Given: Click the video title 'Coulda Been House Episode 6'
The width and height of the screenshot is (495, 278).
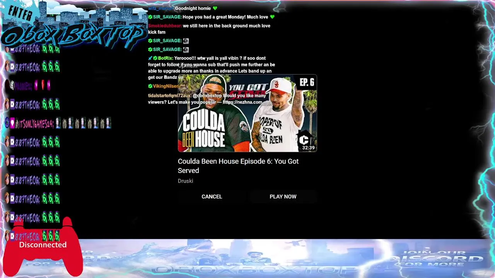Looking at the screenshot, I should click(238, 166).
